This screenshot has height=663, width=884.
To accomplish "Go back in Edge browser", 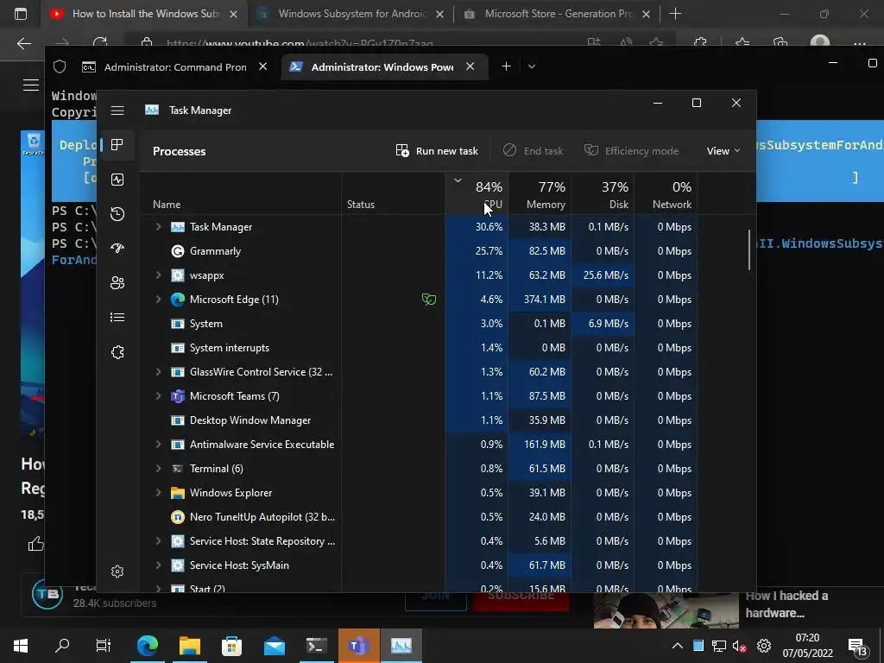I will (x=23, y=43).
